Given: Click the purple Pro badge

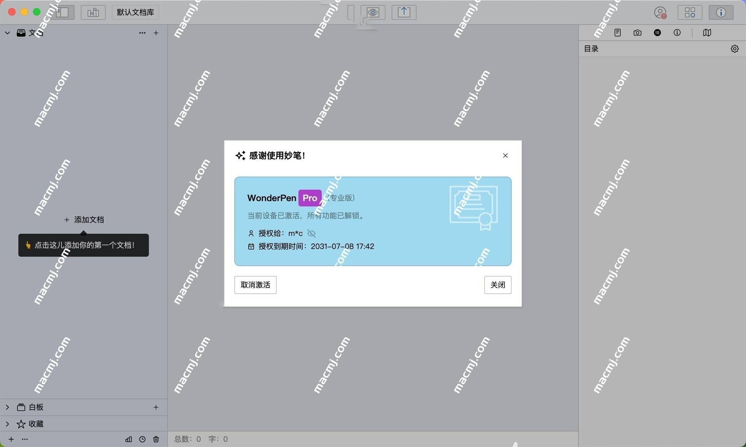Looking at the screenshot, I should pos(310,198).
